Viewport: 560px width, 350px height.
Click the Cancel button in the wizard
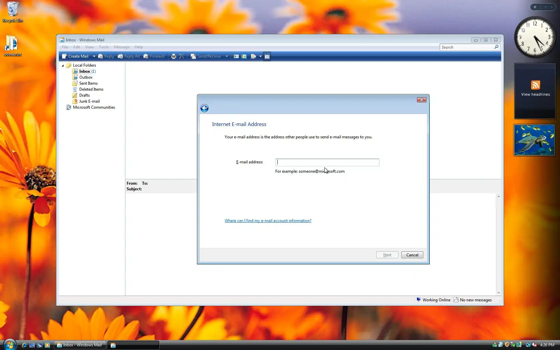pyautogui.click(x=412, y=255)
